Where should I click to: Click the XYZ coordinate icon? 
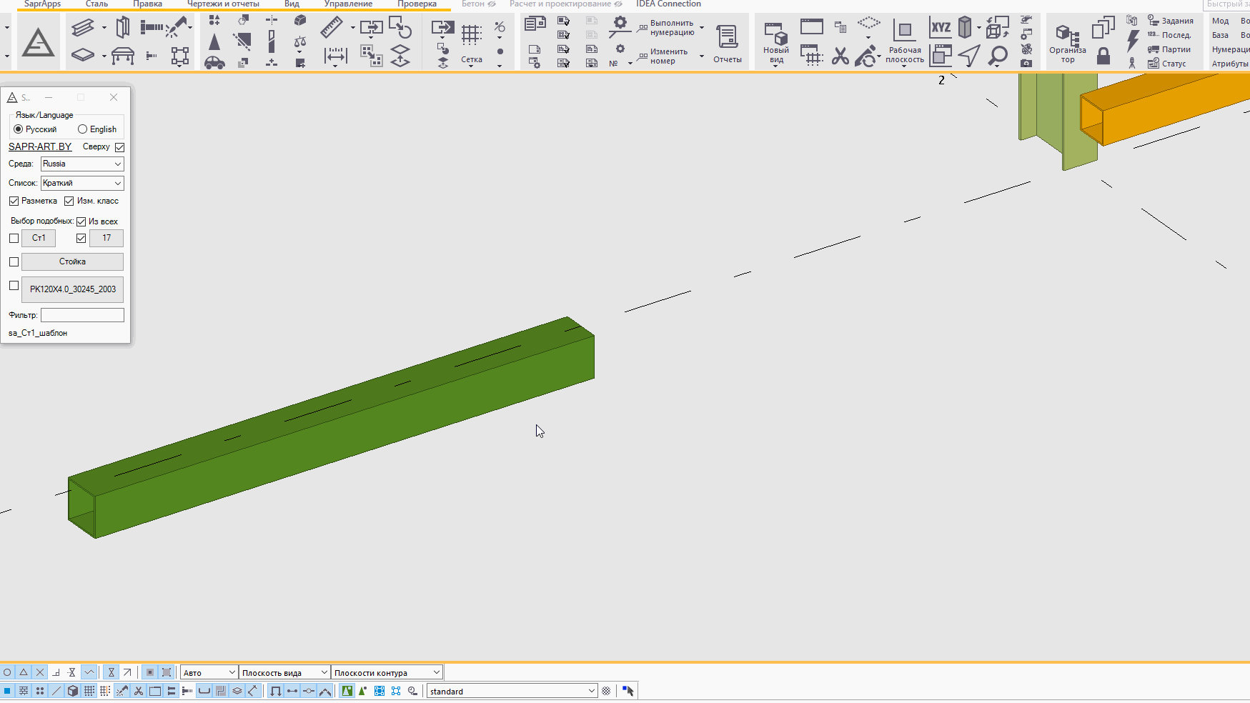[941, 28]
